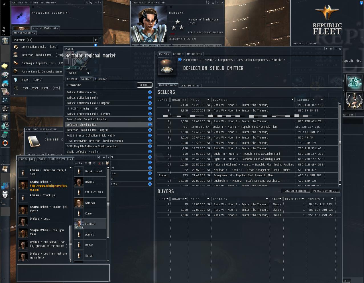The height and width of the screenshot is (283, 364).
Task: Click the four-star icon in the sidebar
Action: pos(5,109)
